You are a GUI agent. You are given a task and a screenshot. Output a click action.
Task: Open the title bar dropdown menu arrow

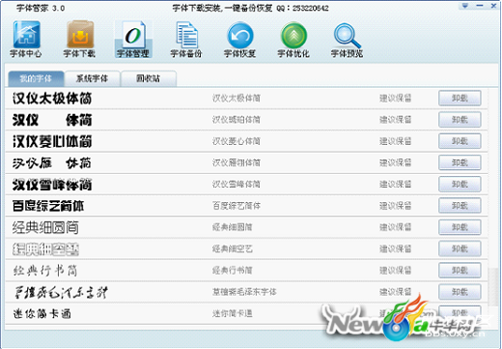tap(465, 6)
